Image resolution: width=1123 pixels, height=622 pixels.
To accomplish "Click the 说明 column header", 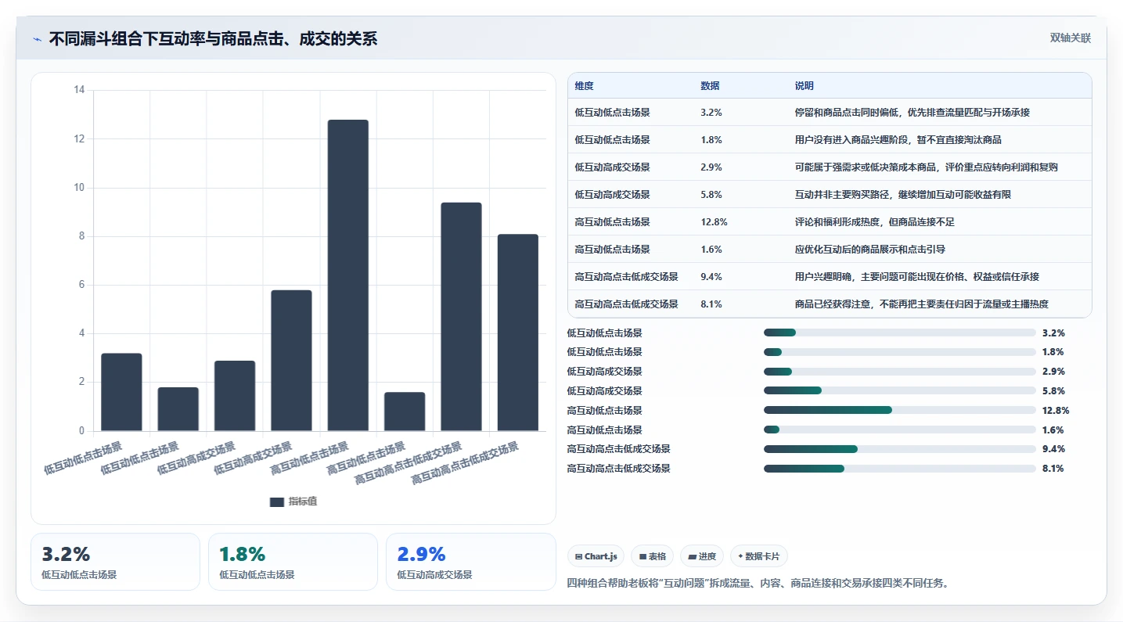I will pos(804,86).
